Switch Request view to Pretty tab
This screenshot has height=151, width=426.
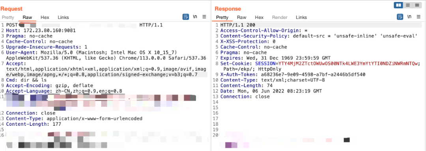pos(8,17)
